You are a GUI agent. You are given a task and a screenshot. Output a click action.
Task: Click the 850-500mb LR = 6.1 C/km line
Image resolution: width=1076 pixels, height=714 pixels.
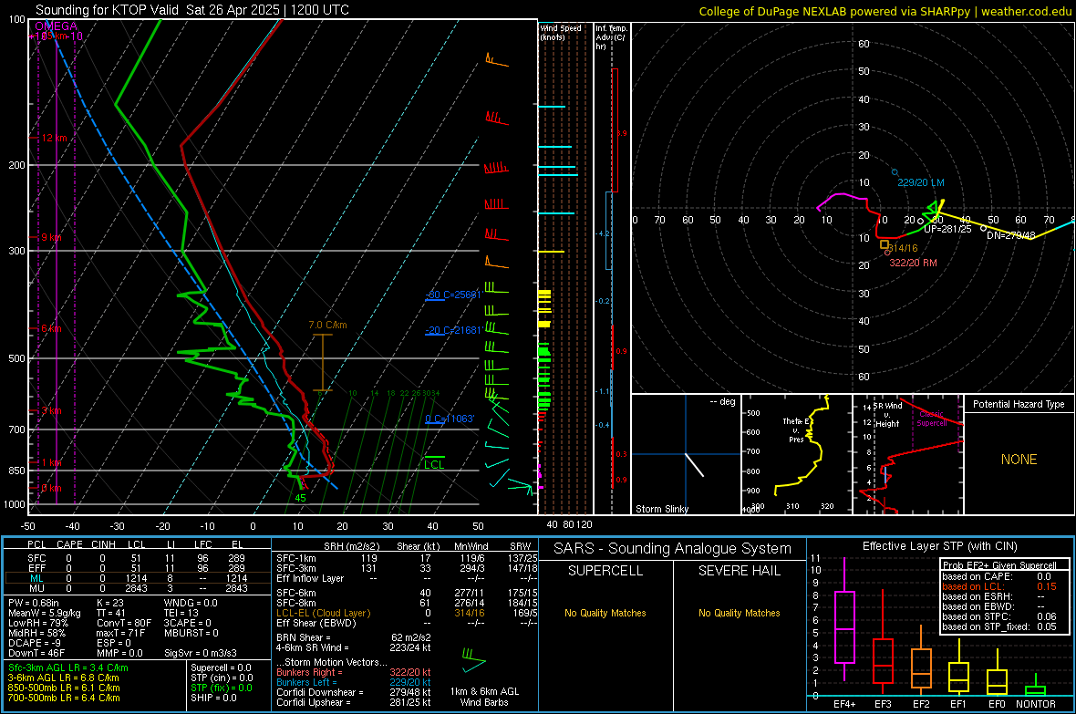(x=64, y=688)
